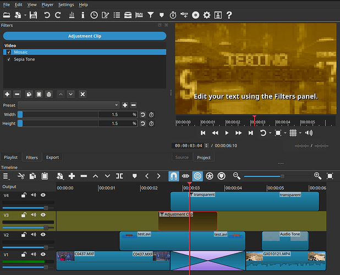The width and height of the screenshot is (340, 275).
Task: Remove selected filter with minus button
Action: (x=17, y=94)
